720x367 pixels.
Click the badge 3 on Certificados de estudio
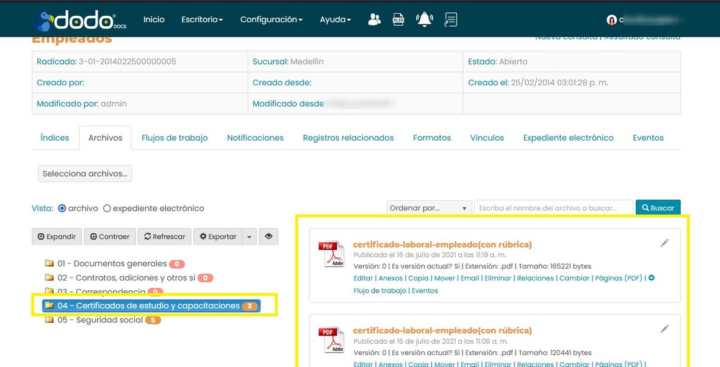pyautogui.click(x=250, y=306)
